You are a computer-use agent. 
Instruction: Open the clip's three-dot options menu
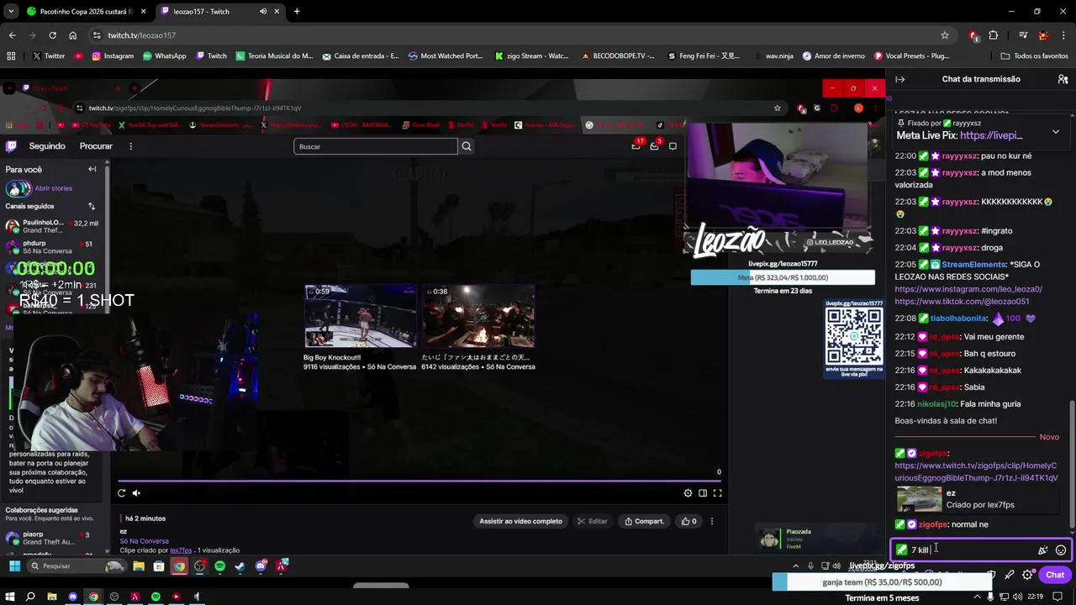pyautogui.click(x=712, y=521)
